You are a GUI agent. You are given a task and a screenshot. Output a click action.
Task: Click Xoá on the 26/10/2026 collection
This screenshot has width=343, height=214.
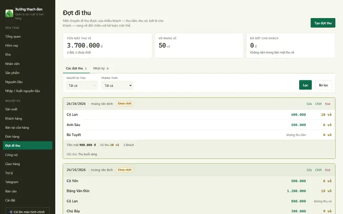click(327, 104)
